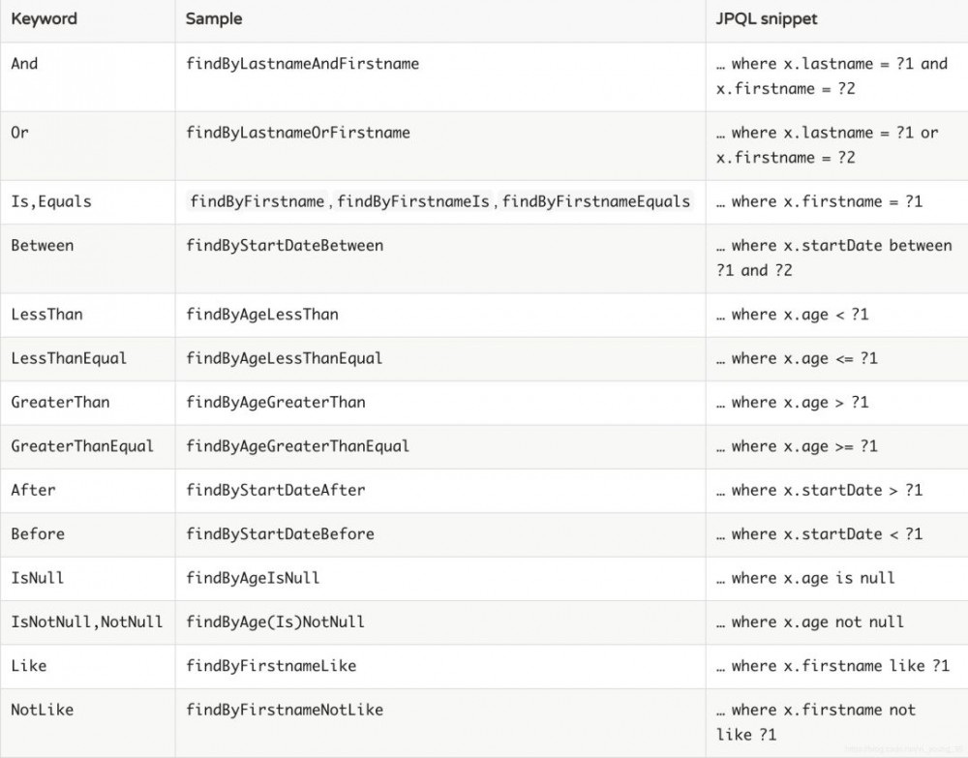This screenshot has width=968, height=758.
Task: Select the And keyword cell
Action: click(x=22, y=64)
